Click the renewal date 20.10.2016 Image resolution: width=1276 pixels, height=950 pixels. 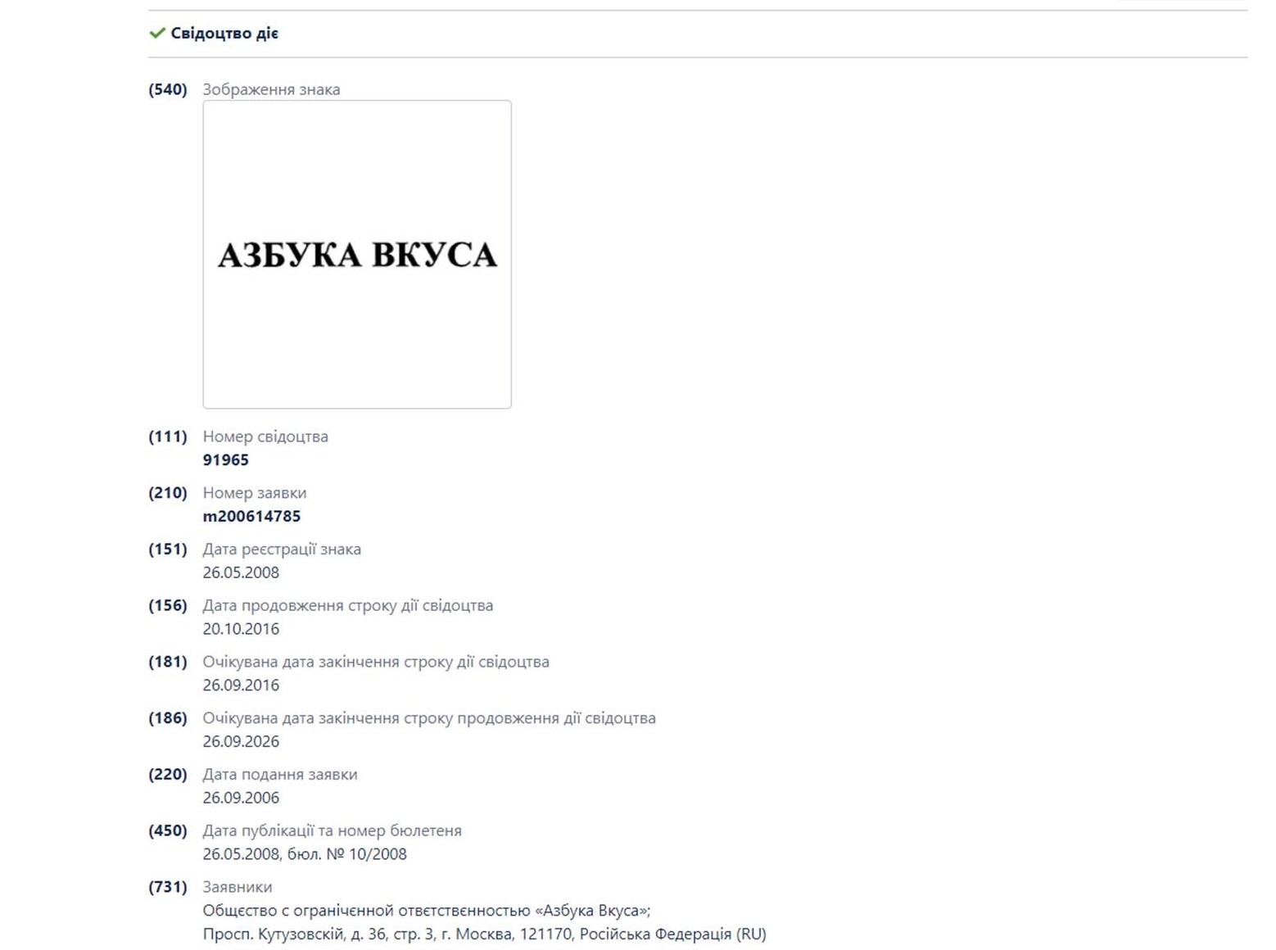point(241,629)
